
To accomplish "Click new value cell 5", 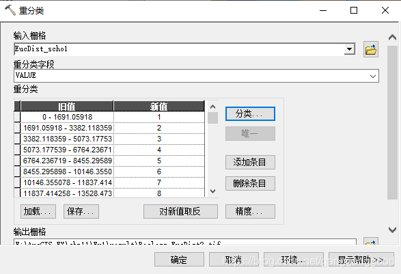I will click(158, 161).
